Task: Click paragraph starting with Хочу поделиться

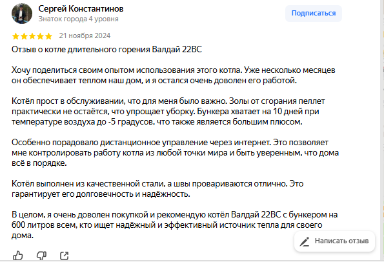Action: tap(174, 75)
